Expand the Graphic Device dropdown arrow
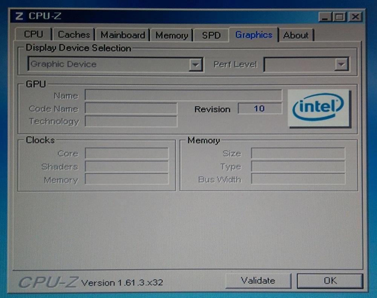 pos(195,65)
